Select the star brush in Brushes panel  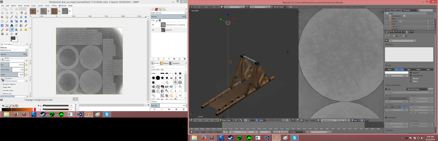162,78
